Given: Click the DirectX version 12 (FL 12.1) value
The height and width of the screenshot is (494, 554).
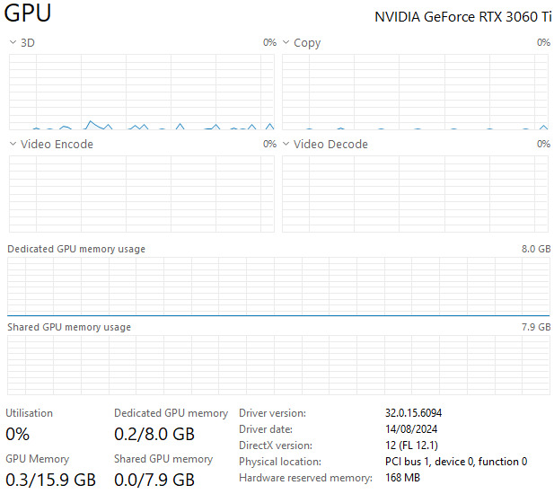Looking at the screenshot, I should pos(411,445).
